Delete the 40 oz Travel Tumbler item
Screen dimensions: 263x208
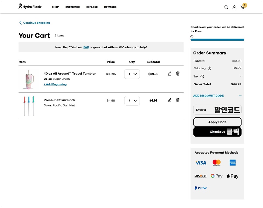178,74
